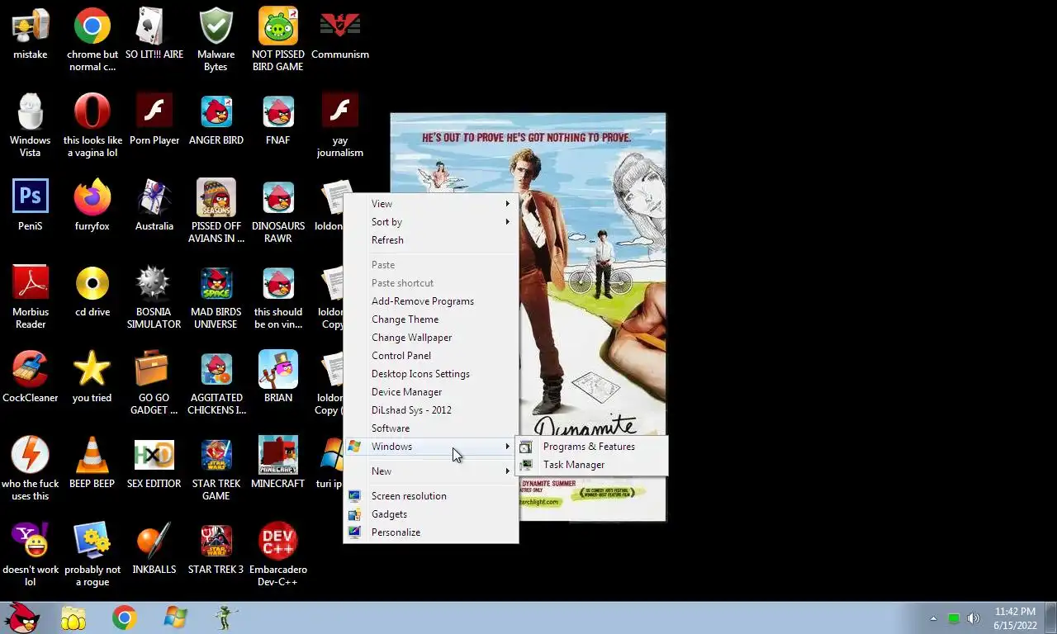Click the volume speaker tray icon

tap(974, 618)
